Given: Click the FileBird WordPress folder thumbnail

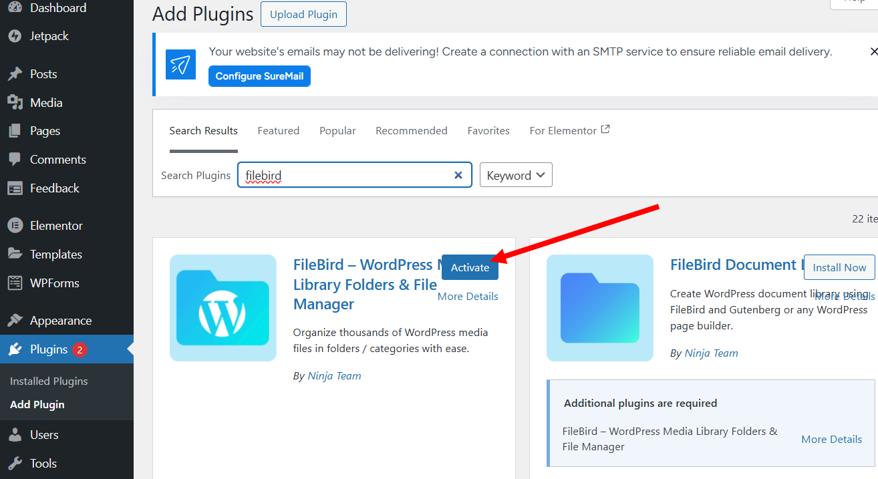Looking at the screenshot, I should tap(223, 308).
